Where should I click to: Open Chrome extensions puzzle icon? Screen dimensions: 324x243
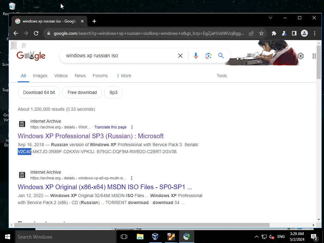pos(274,33)
